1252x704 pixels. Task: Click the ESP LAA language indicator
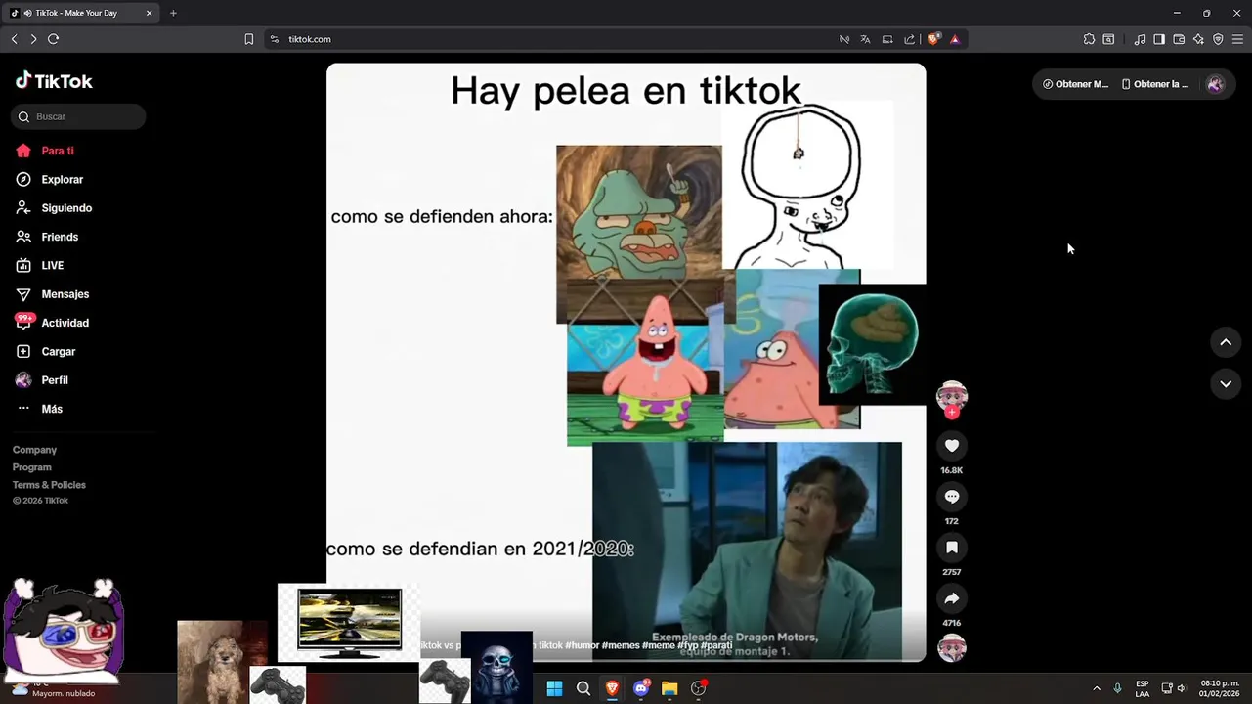click(x=1143, y=688)
